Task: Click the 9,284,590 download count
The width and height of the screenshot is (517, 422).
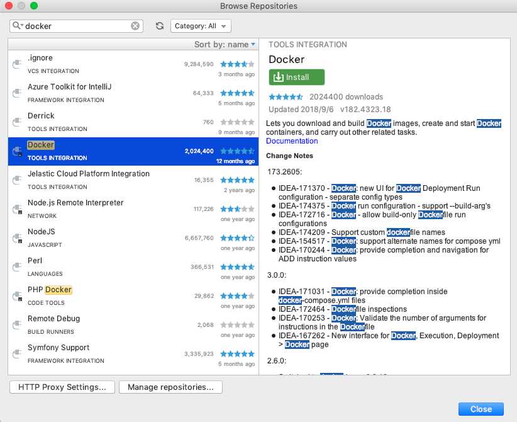Action: 199,64
